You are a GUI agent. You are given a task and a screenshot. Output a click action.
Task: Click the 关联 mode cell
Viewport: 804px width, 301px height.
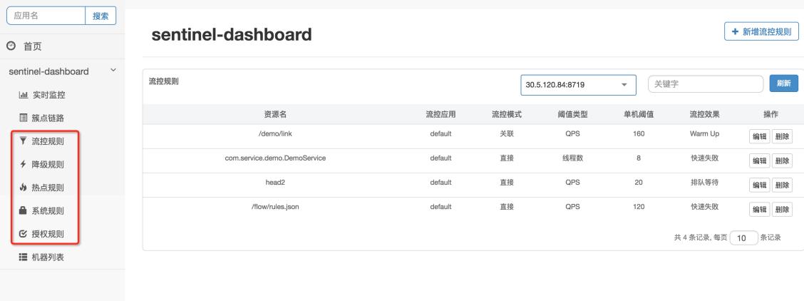click(x=507, y=134)
